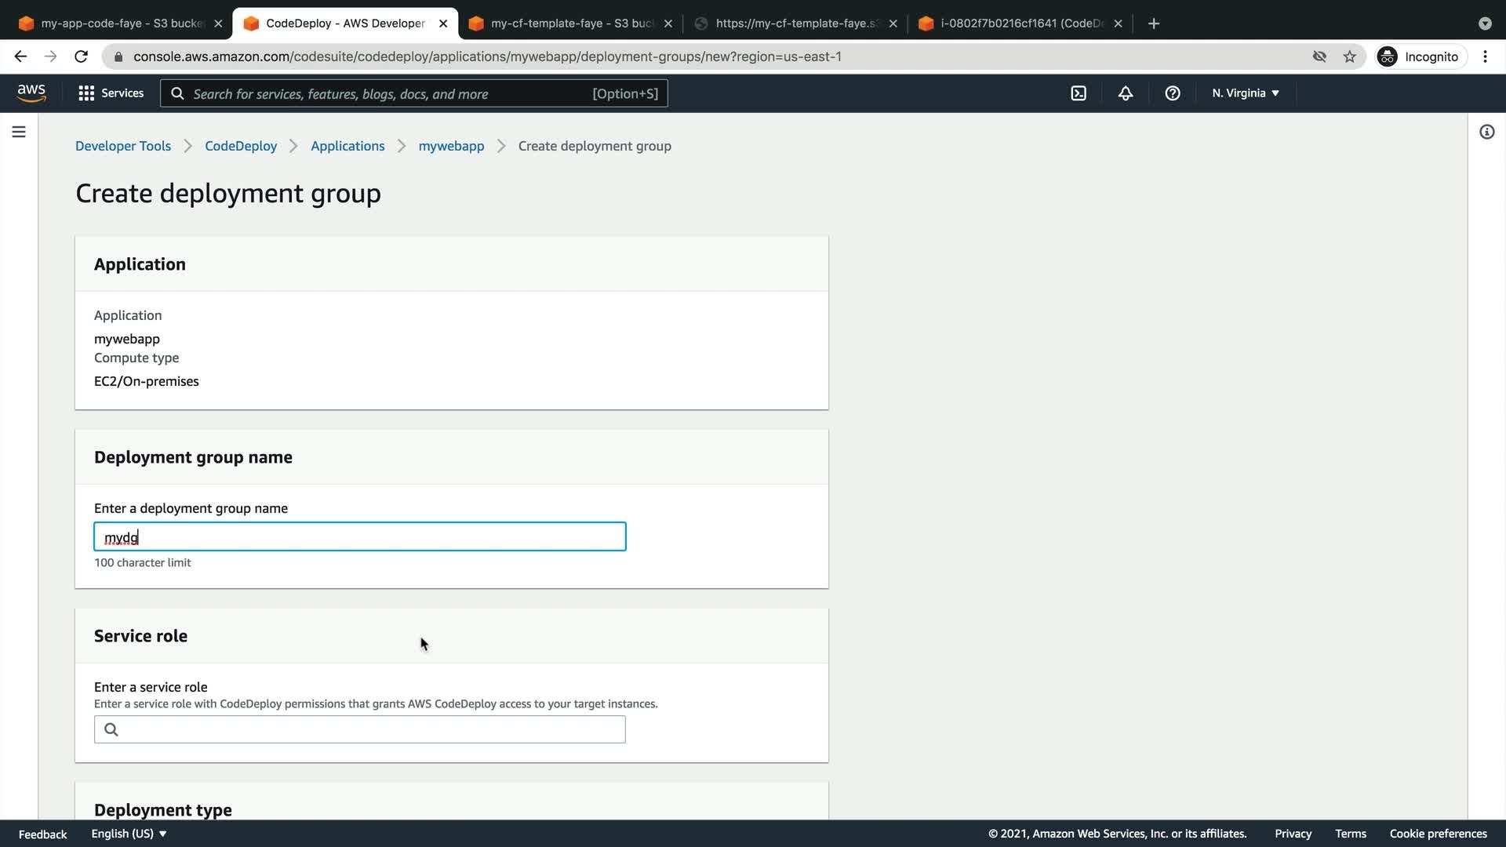Expand the N. Virginia region dropdown
The width and height of the screenshot is (1506, 847).
[1245, 93]
